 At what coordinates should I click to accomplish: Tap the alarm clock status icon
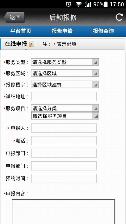(x=68, y=4)
